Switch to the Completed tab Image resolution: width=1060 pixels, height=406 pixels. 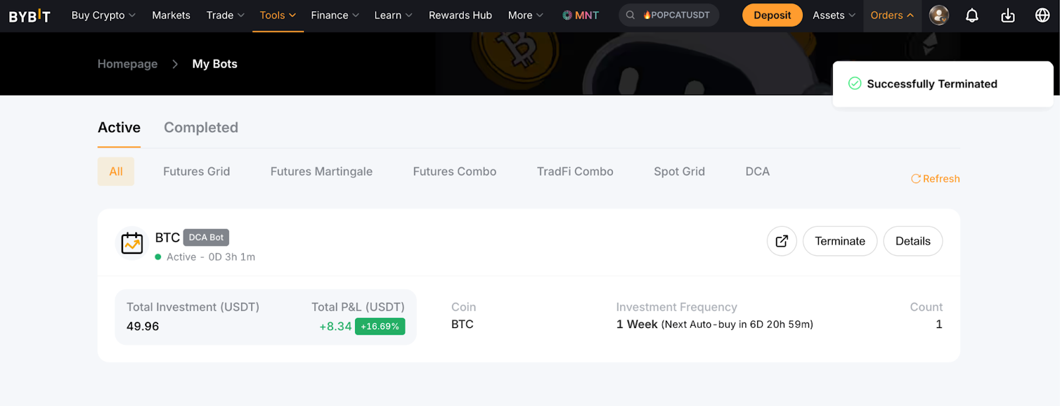click(201, 128)
